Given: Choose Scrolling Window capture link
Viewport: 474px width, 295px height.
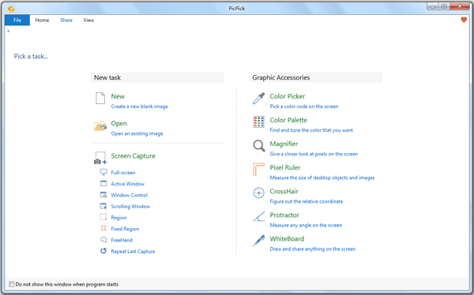Looking at the screenshot, I should (x=130, y=206).
